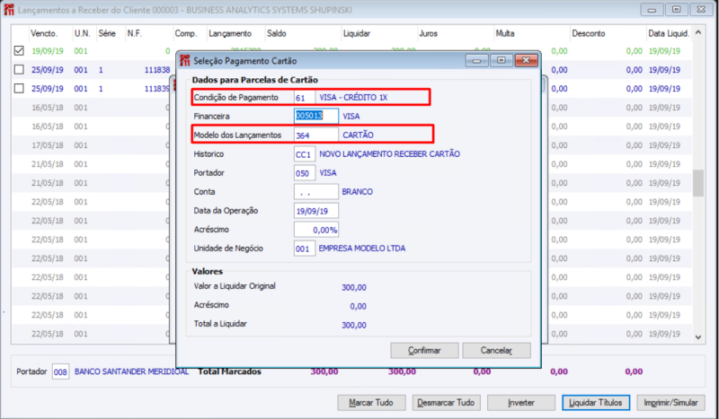The image size is (719, 419).
Task: Click Portador field 050 in dialog
Action: pos(305,173)
